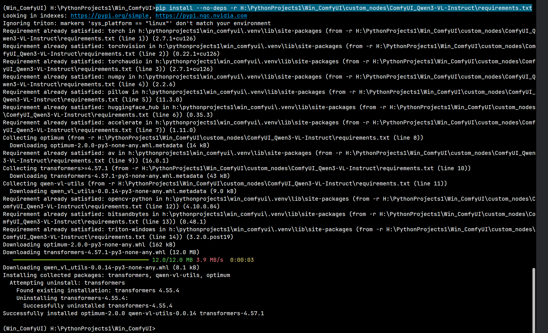Click the green '12.0/12.0 MB' progress value
This screenshot has height=333, width=548.
coord(172,260)
